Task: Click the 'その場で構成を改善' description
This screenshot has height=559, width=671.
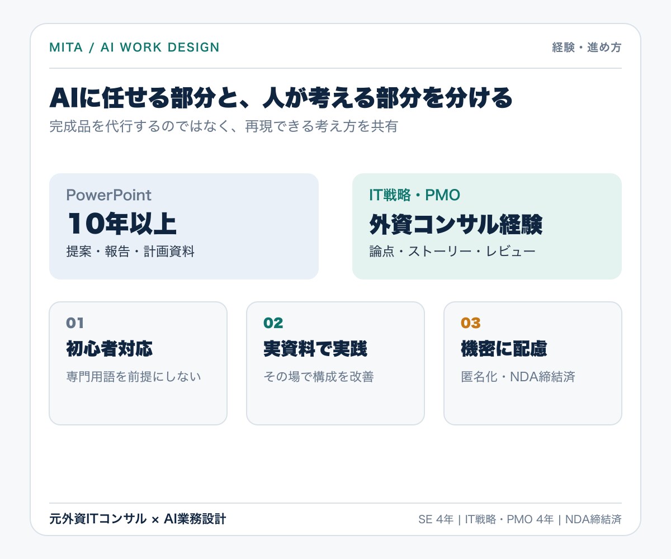Action: 319,377
